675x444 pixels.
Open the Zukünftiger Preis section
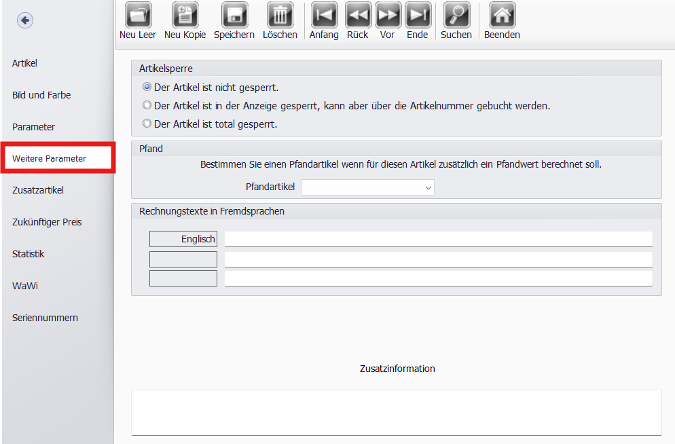coord(47,222)
